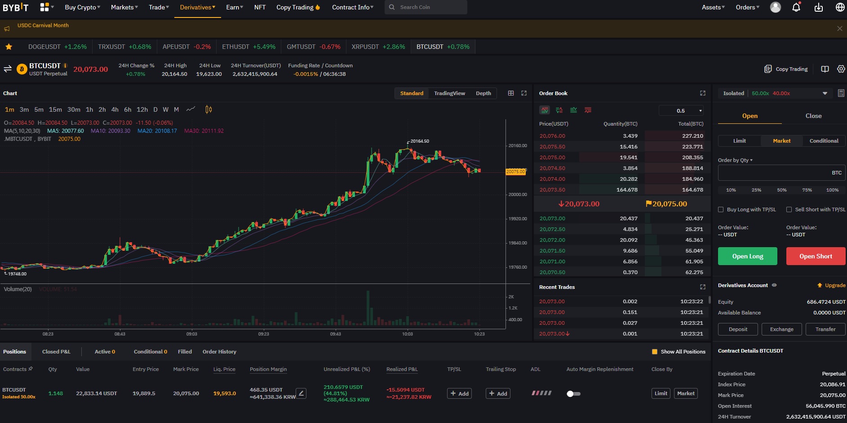Open candlestick chart type icon

(208, 109)
